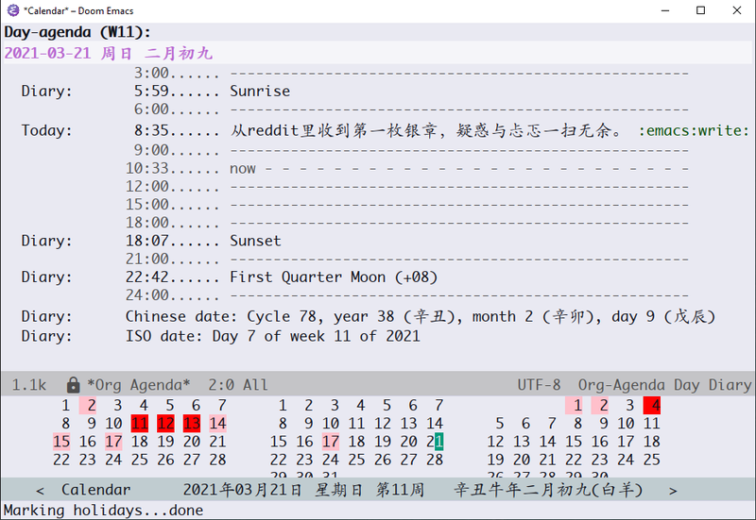Select pink-marked 2 in left calendar
This screenshot has width=756, height=520.
pos(87,406)
